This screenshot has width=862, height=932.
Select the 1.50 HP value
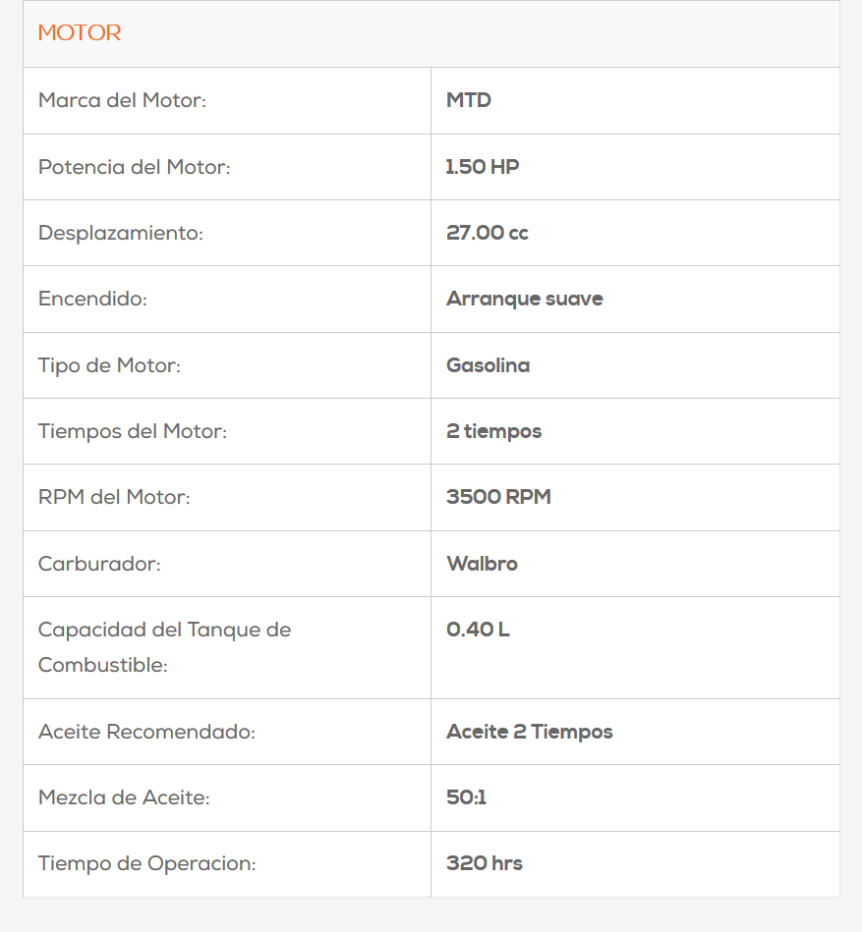[483, 167]
